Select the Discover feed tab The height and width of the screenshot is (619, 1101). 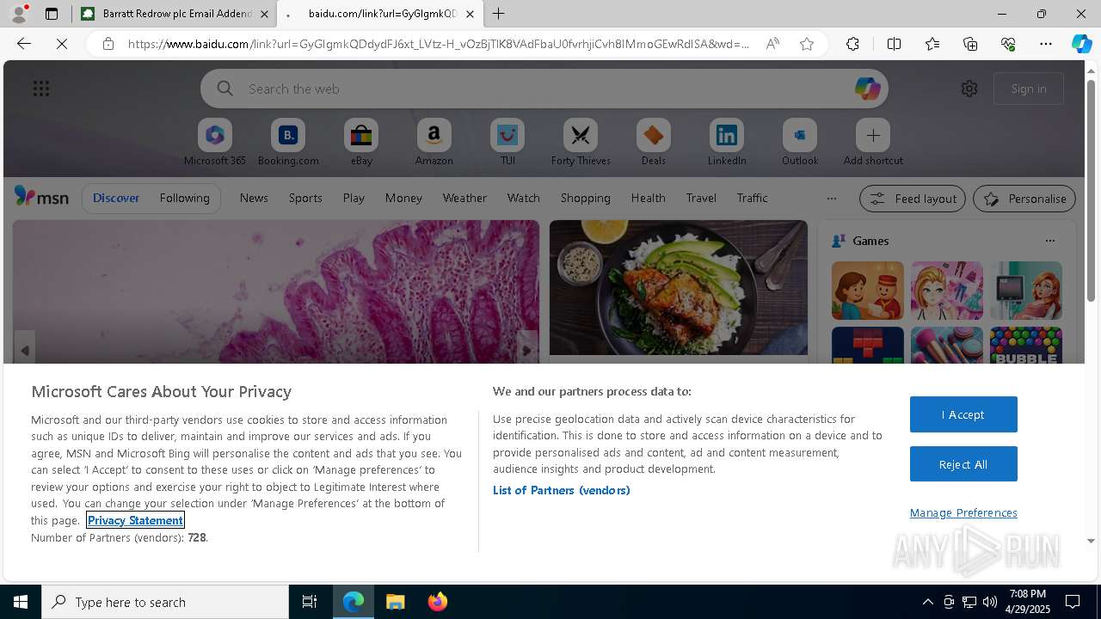click(x=116, y=198)
